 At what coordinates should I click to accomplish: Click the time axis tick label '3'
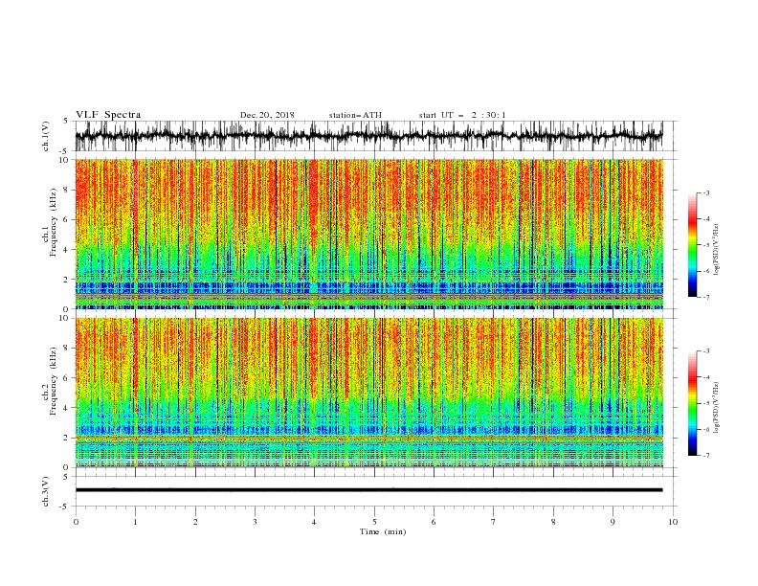(x=255, y=522)
